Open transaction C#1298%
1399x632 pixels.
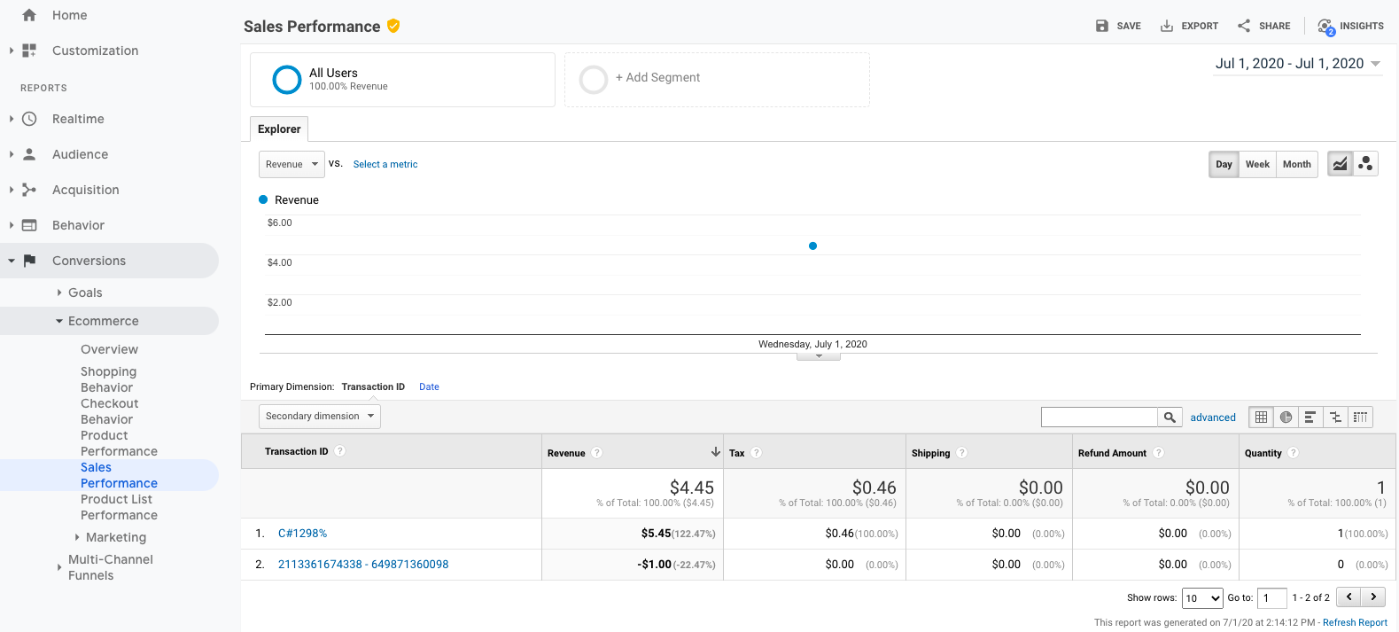(302, 534)
